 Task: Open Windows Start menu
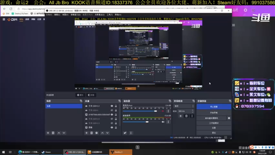3,152
